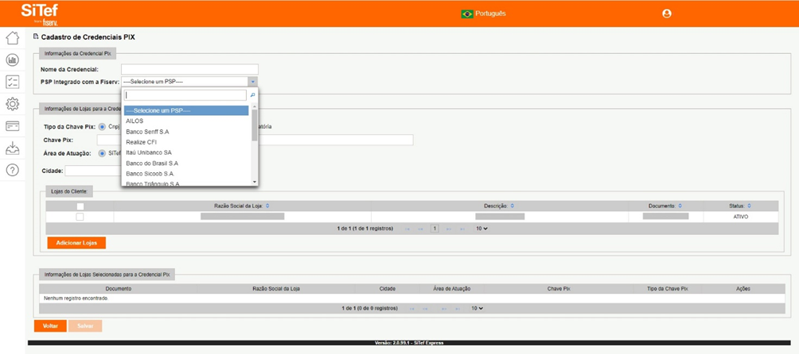Open settings gear in sidebar
The height and width of the screenshot is (354, 799).
click(x=12, y=104)
